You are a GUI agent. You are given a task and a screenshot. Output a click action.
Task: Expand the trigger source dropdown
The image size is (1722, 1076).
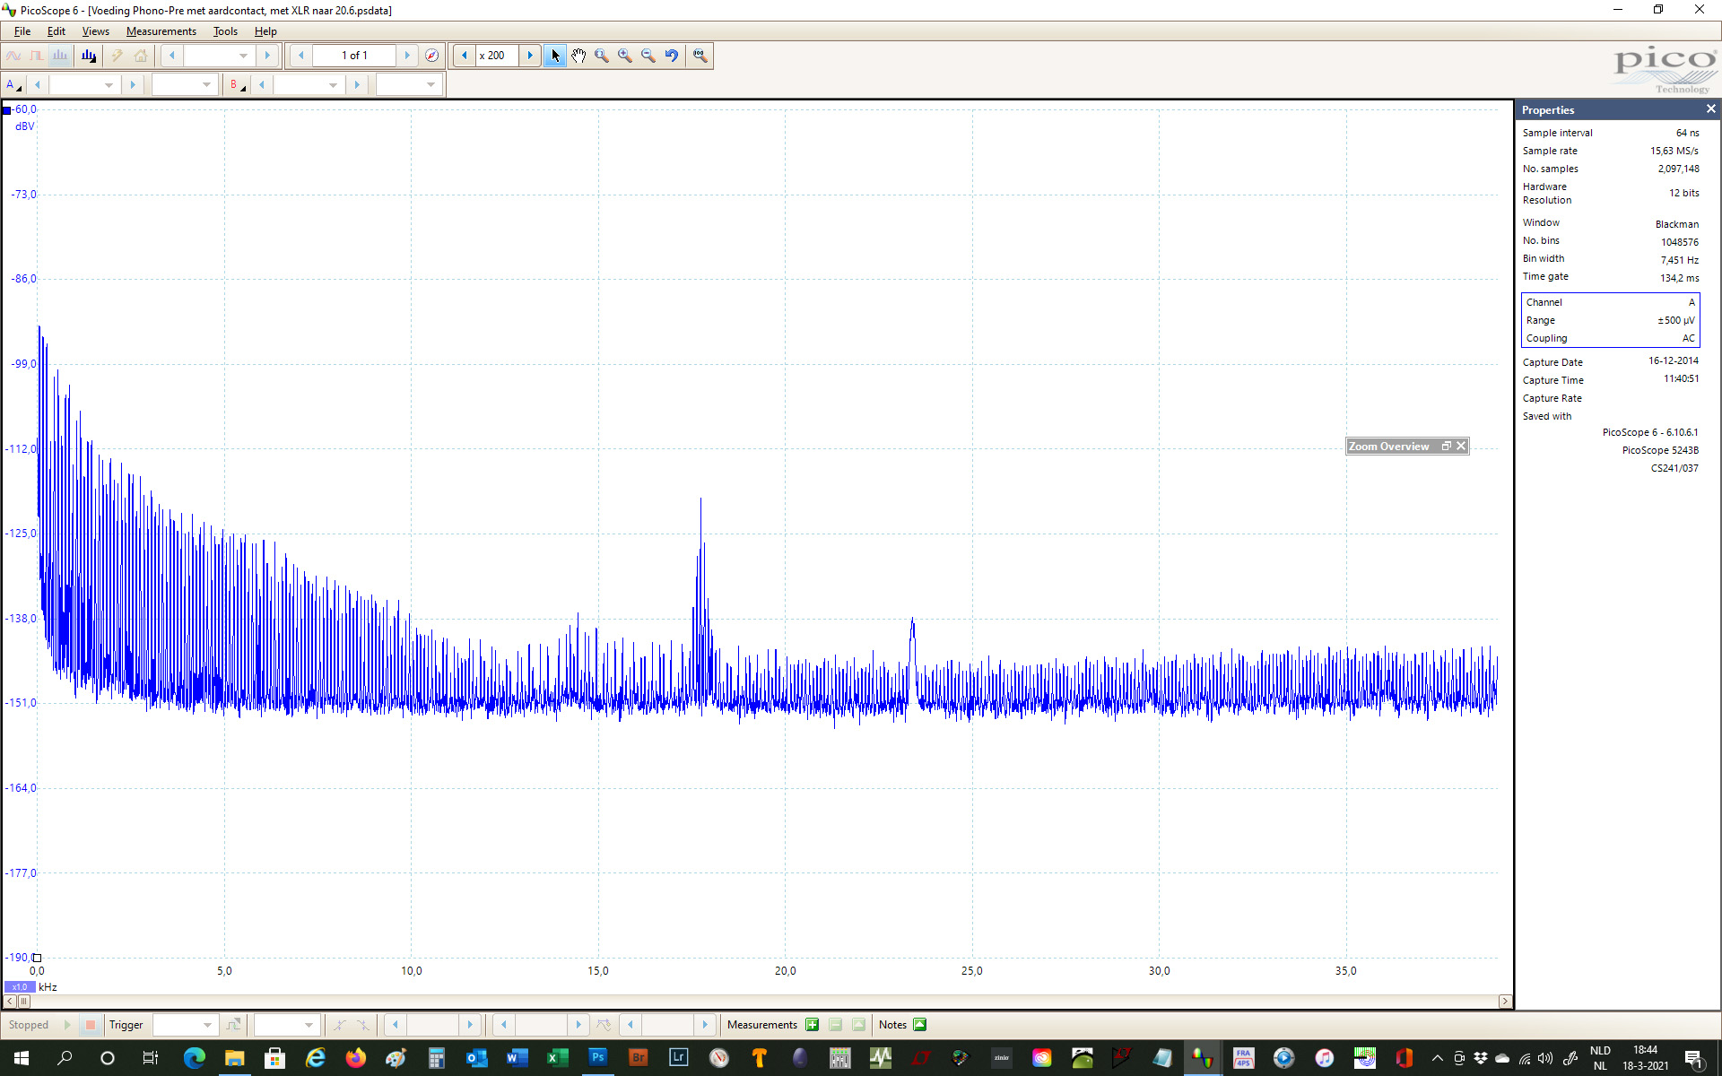pyautogui.click(x=309, y=1025)
